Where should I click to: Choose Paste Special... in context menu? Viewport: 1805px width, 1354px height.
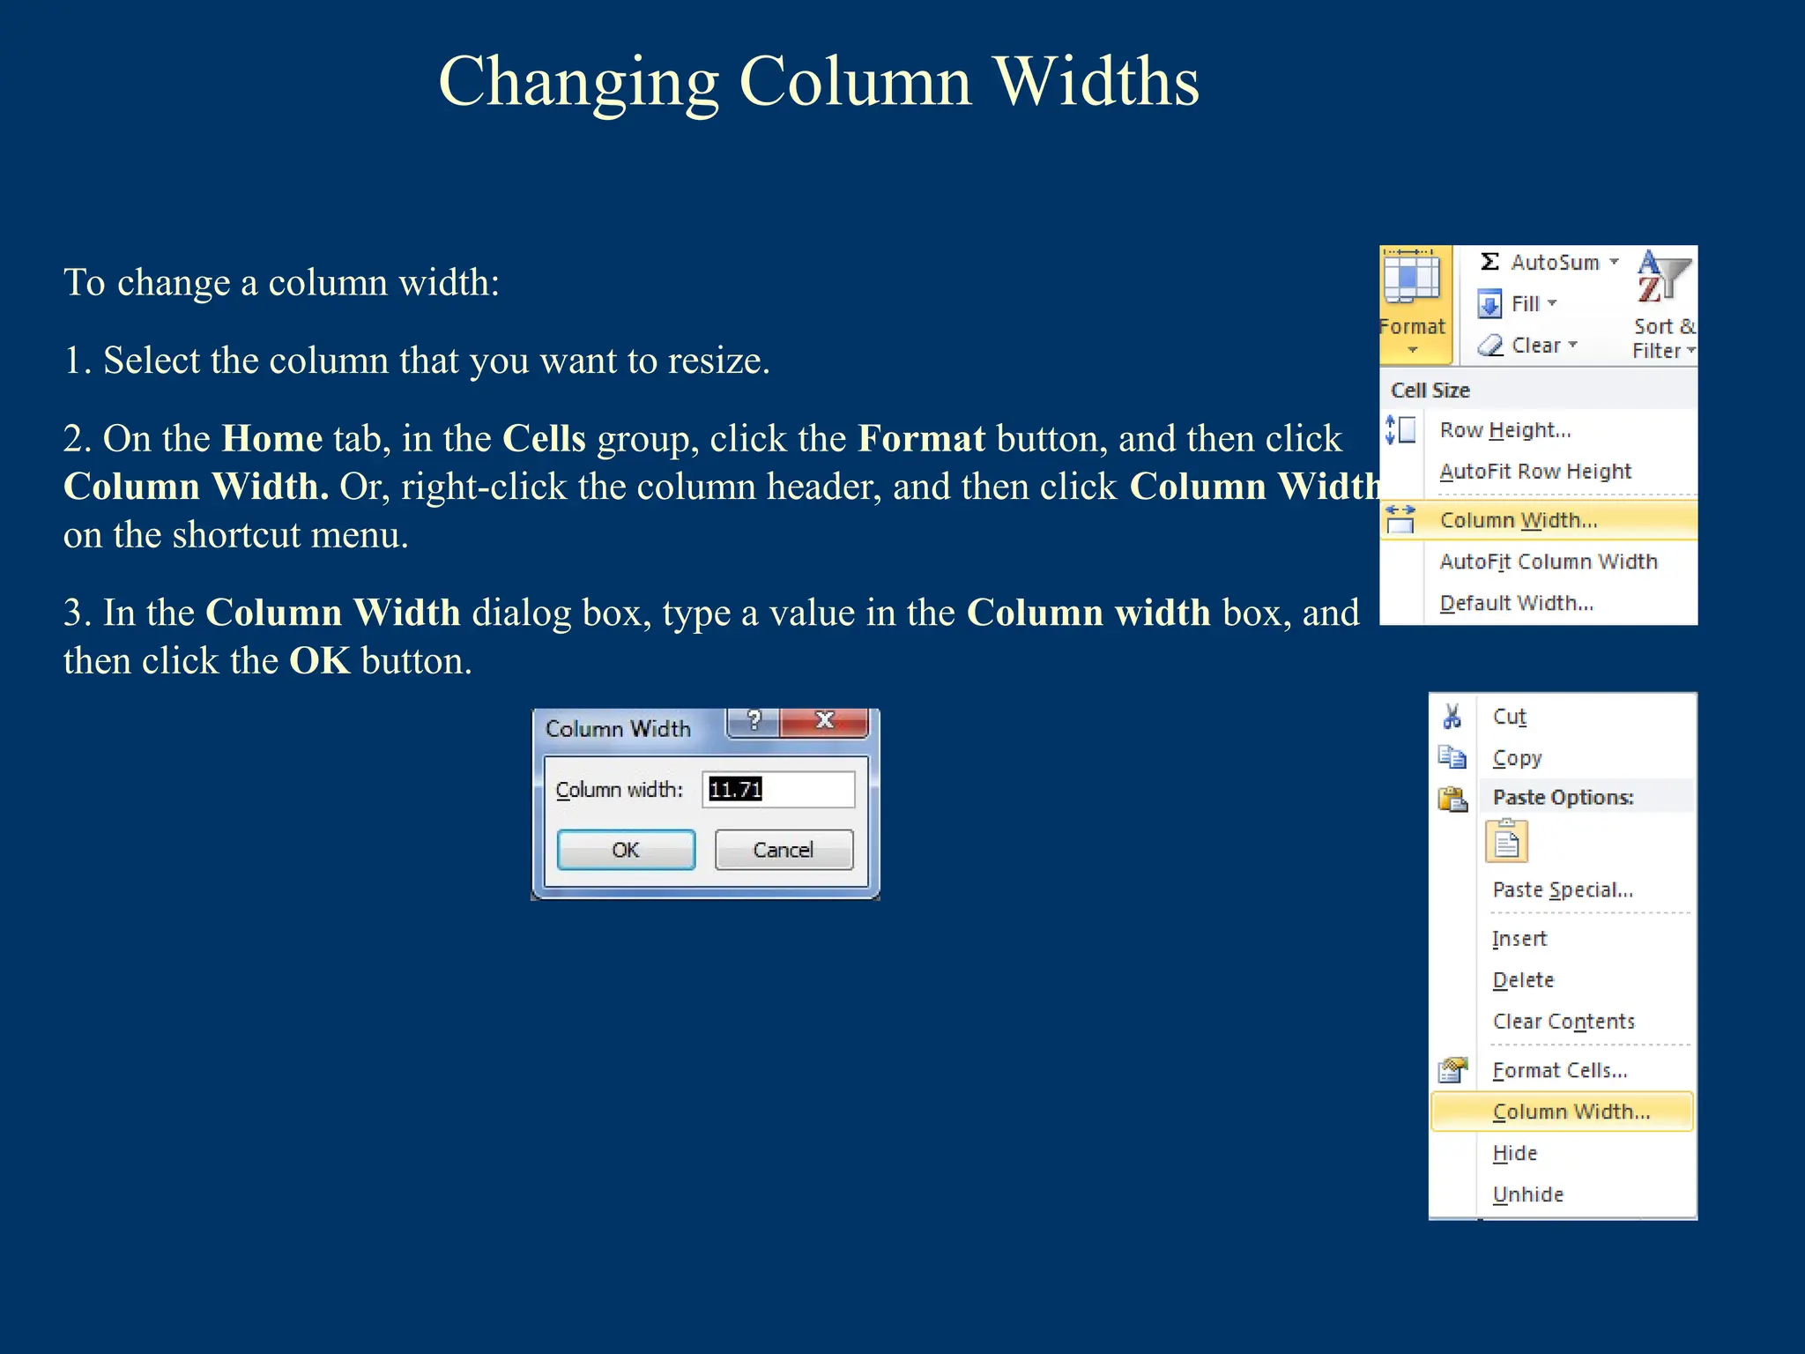tap(1562, 889)
